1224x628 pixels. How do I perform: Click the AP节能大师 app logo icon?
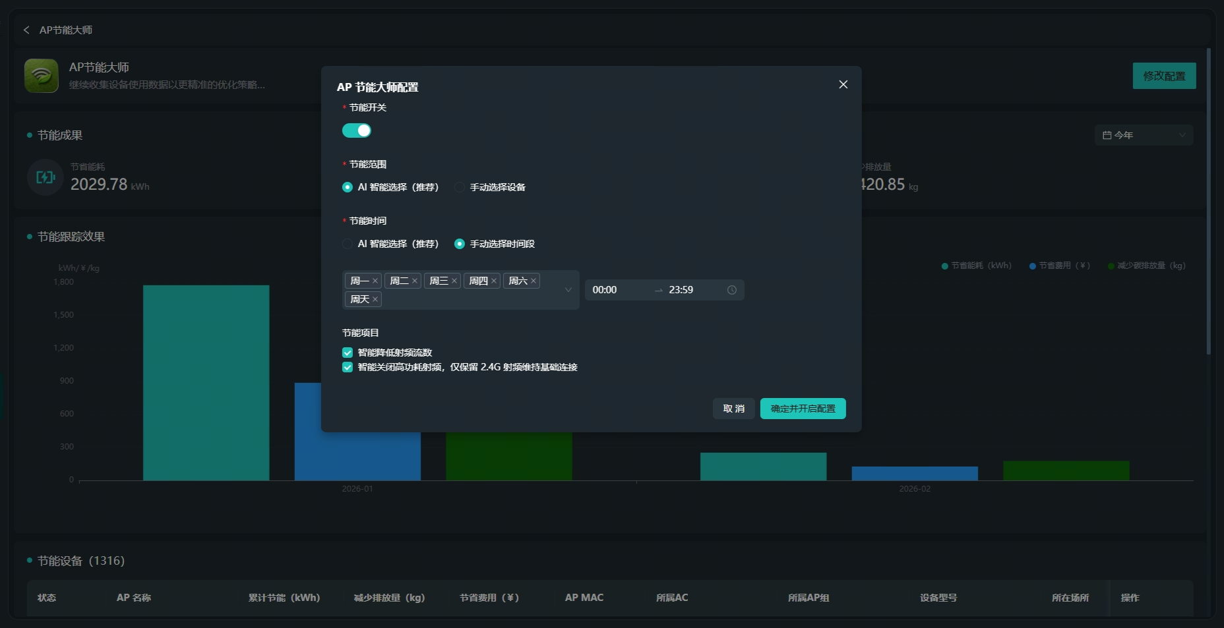pyautogui.click(x=42, y=76)
